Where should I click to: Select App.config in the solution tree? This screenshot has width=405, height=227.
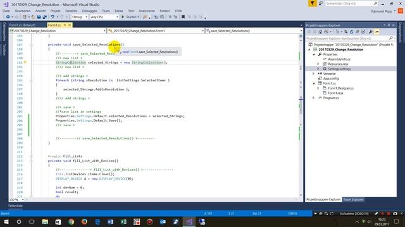330,78
